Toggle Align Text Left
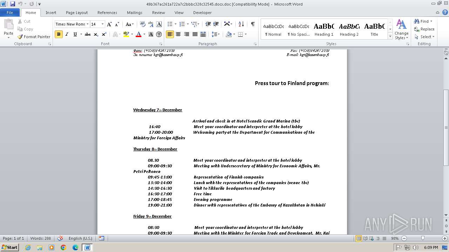This screenshot has width=449, height=252. click(x=170, y=34)
